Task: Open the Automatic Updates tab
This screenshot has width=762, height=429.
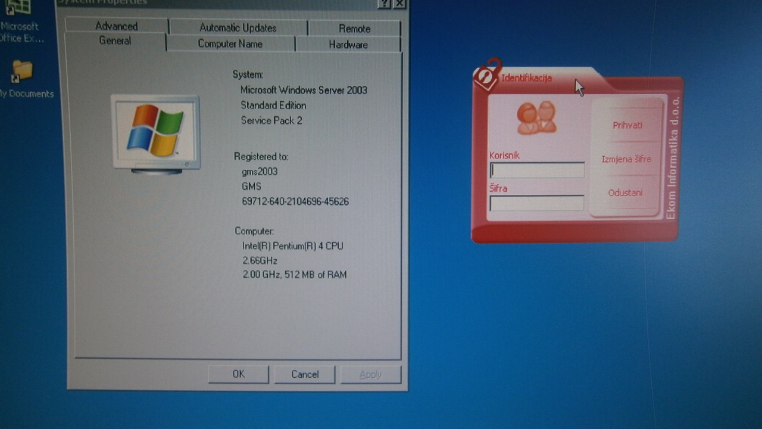Action: 238,27
